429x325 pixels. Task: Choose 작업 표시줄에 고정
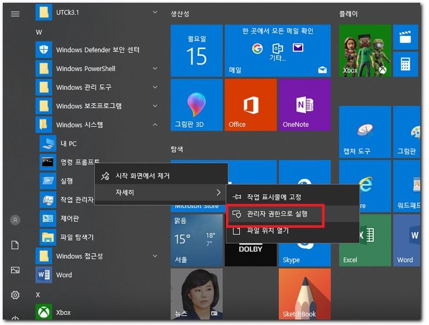pyautogui.click(x=292, y=197)
